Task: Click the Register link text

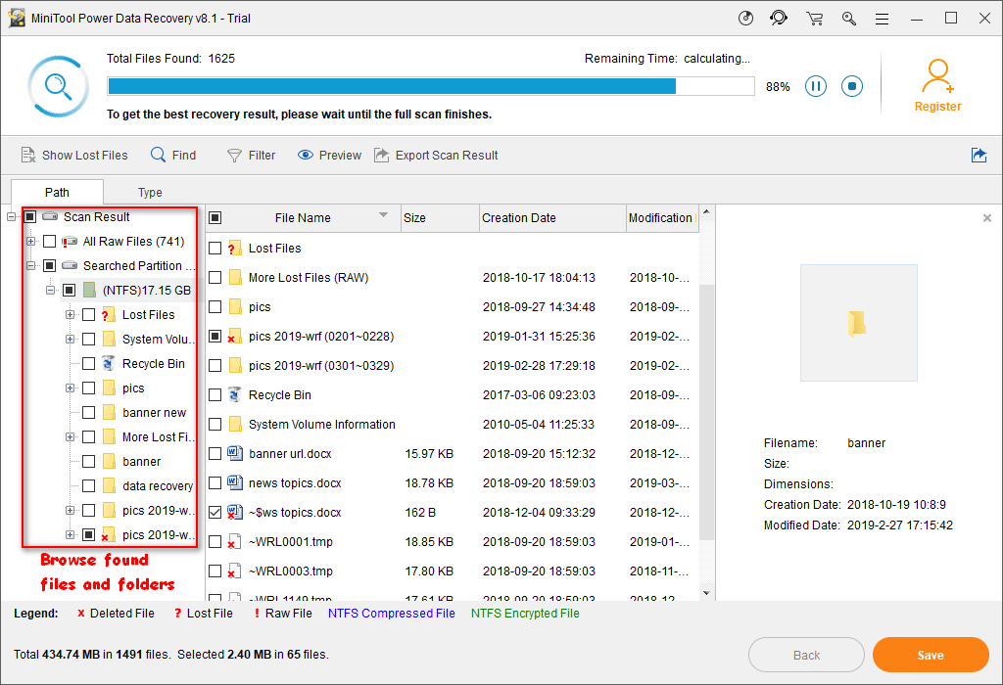Action: [937, 107]
